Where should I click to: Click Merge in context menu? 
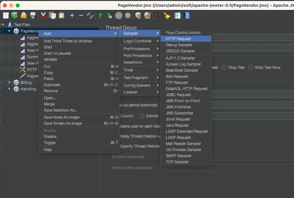79,104
